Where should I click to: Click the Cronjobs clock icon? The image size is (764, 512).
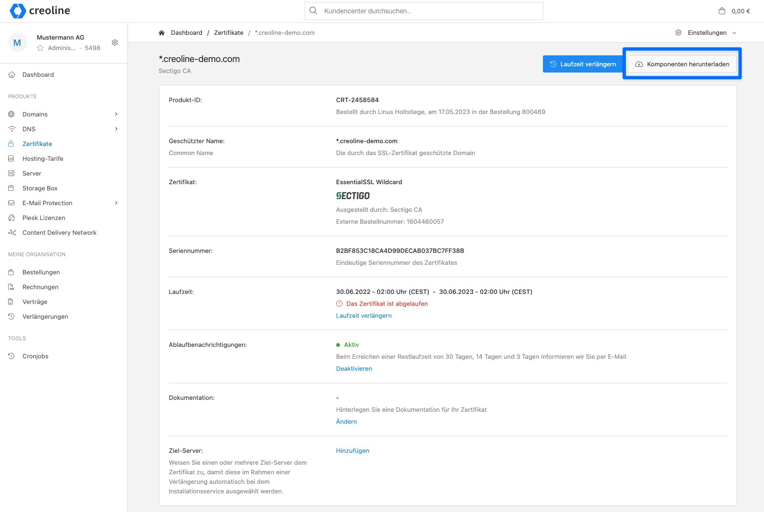[11, 356]
